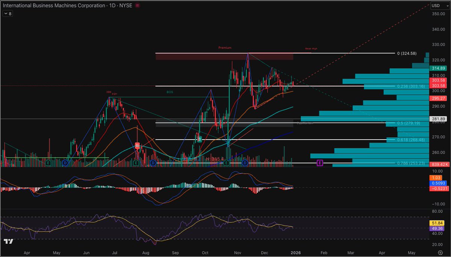Select the 0.236 (303.16) Fibonacci label
451x257 pixels.
411,86
